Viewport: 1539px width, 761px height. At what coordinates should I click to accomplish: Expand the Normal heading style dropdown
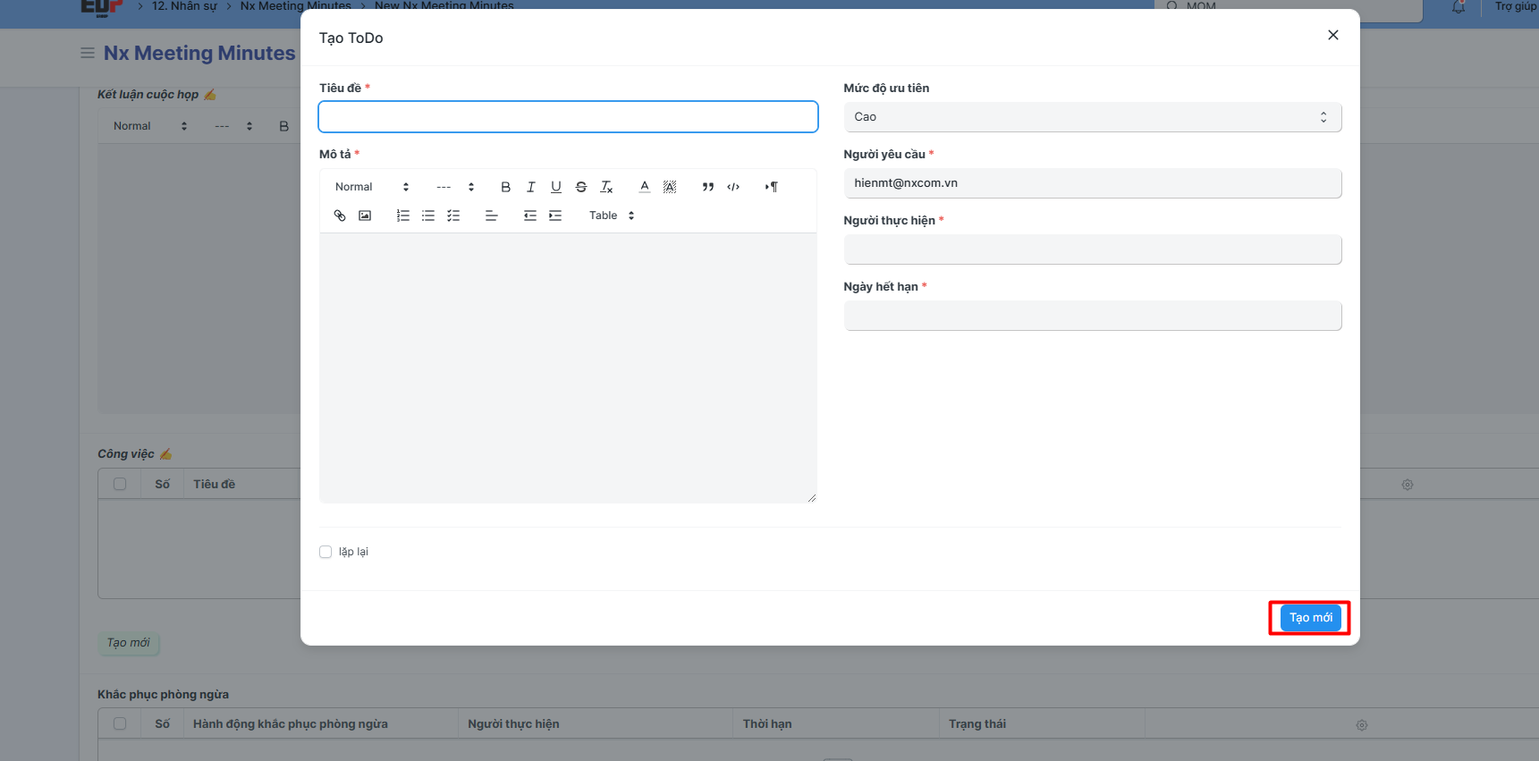[371, 187]
